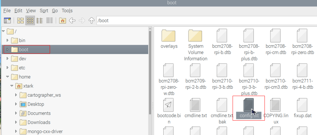The image size is (317, 135).
Task: Open the Tools menu
Action: coord(67,11)
